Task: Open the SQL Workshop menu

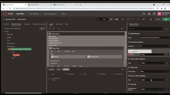Action: pyautogui.click(x=35, y=14)
